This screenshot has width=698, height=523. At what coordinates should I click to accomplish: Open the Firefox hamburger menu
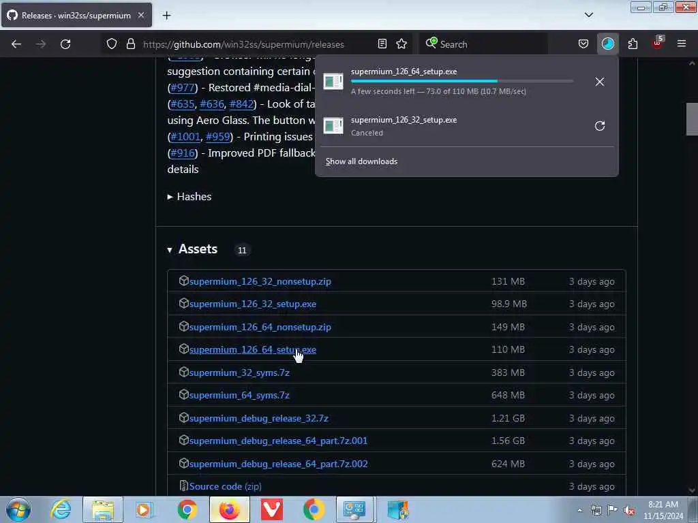(682, 44)
